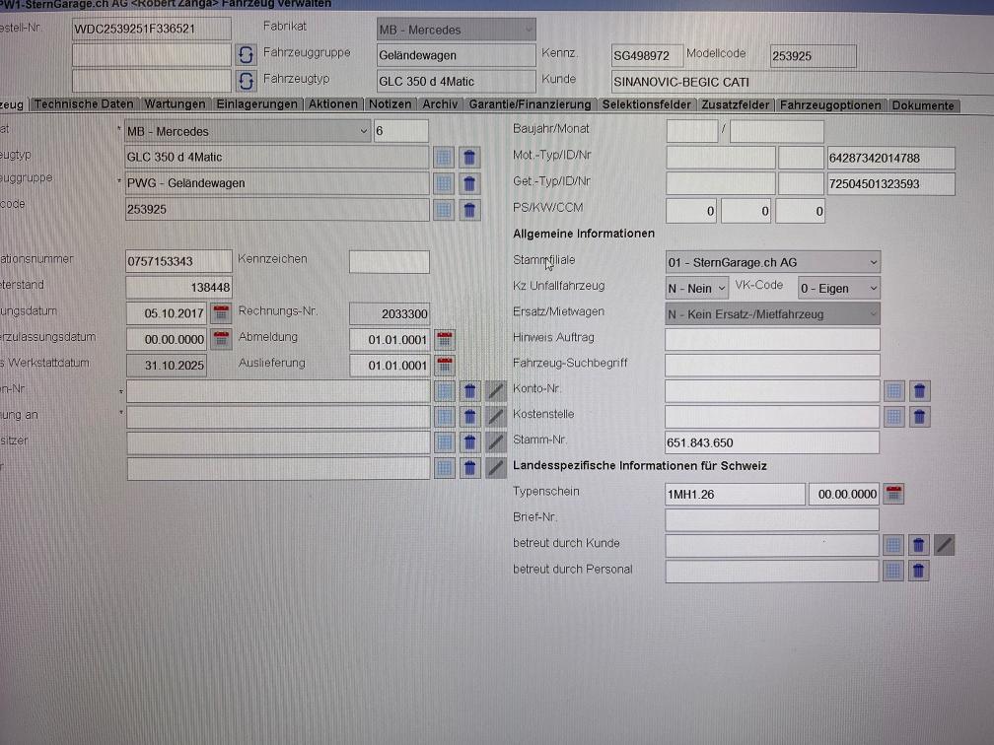Open lookup grid for betreut durch Personal
Image resolution: width=994 pixels, height=745 pixels.
coord(893,571)
